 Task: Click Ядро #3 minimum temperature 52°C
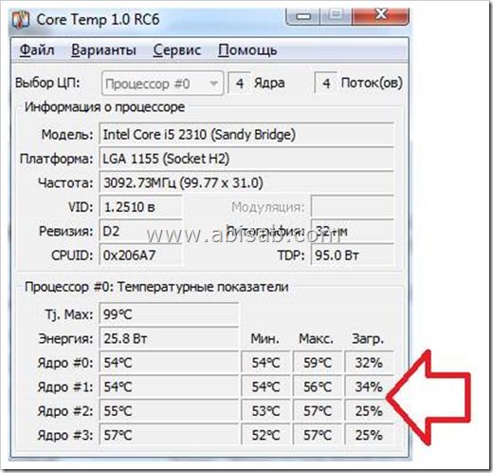265,435
